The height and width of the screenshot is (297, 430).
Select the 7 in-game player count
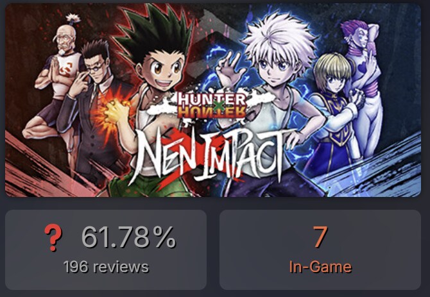[x=320, y=237]
